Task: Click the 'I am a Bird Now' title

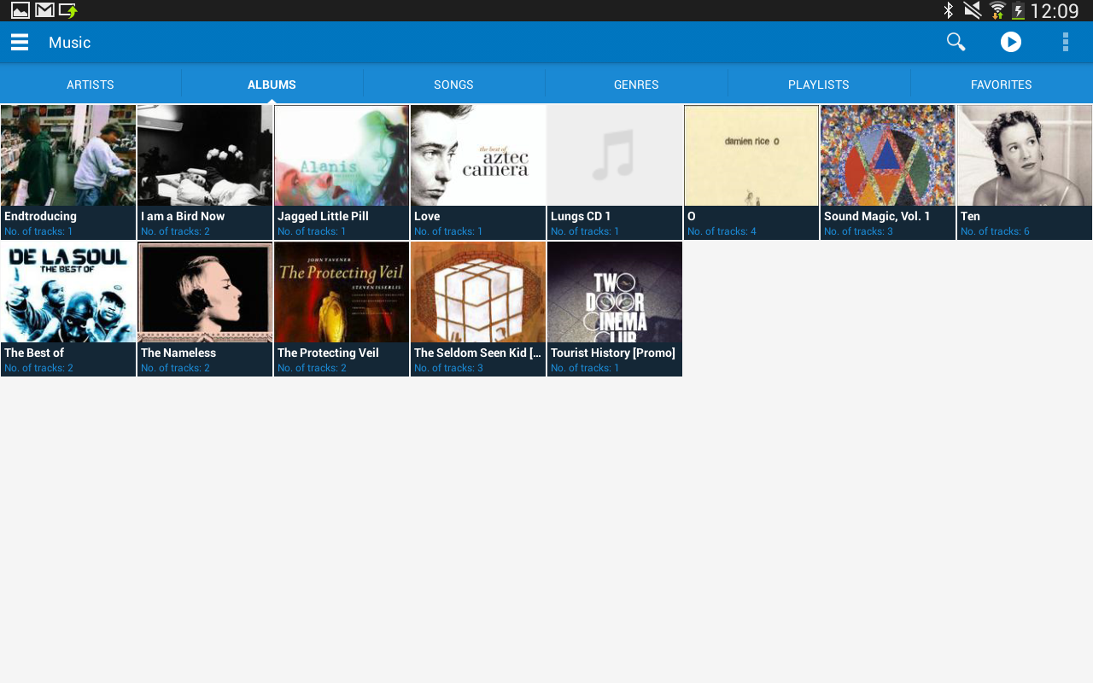Action: point(183,216)
